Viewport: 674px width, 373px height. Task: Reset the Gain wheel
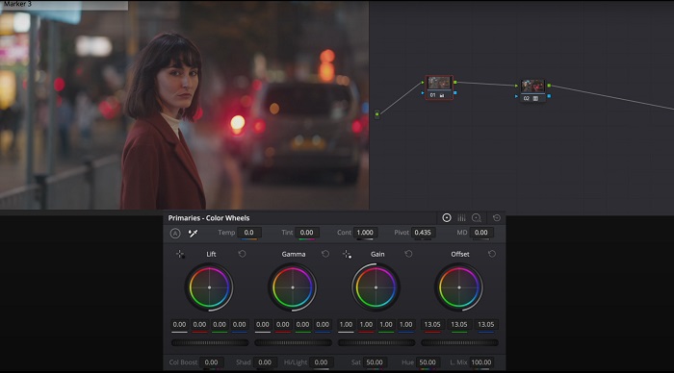[x=408, y=254]
